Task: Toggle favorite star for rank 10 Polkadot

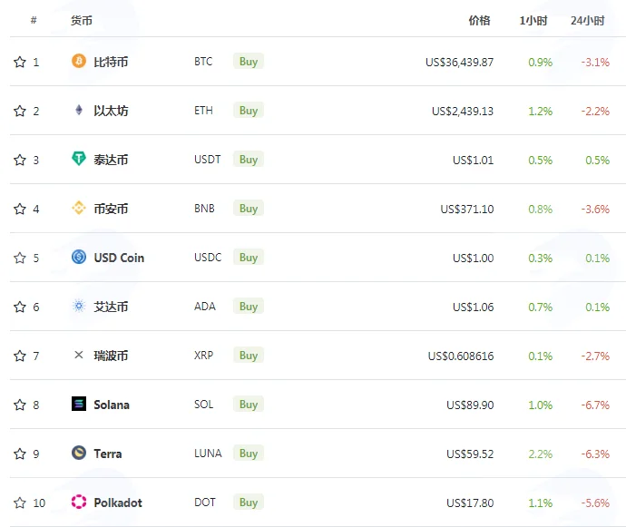Action: tap(20, 503)
